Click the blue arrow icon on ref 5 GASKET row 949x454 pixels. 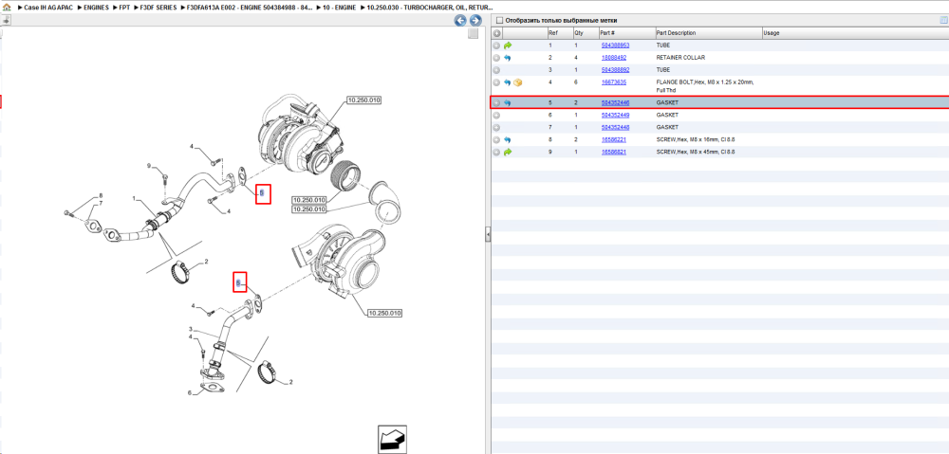[x=508, y=102]
